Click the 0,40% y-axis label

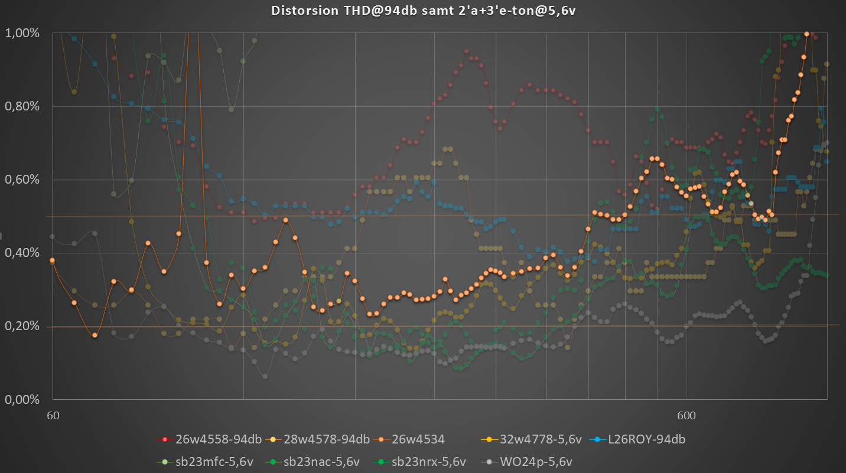point(22,253)
